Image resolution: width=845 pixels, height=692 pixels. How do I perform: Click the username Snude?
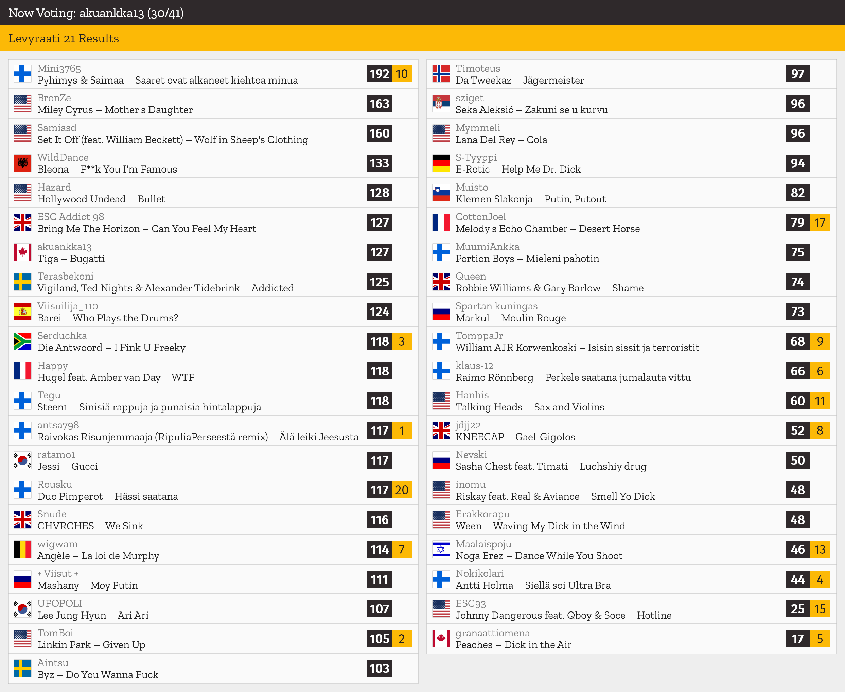[x=52, y=514]
